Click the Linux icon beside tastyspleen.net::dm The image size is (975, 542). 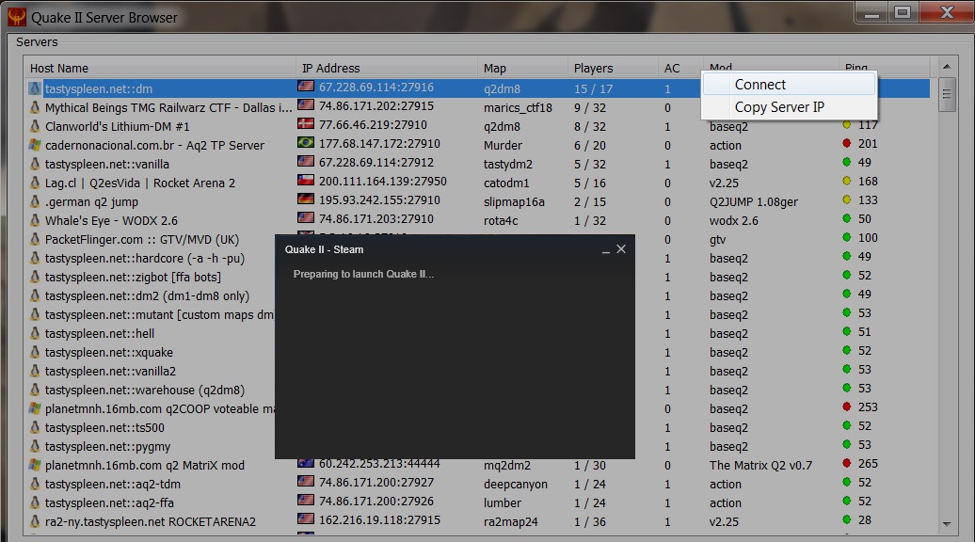(x=35, y=88)
